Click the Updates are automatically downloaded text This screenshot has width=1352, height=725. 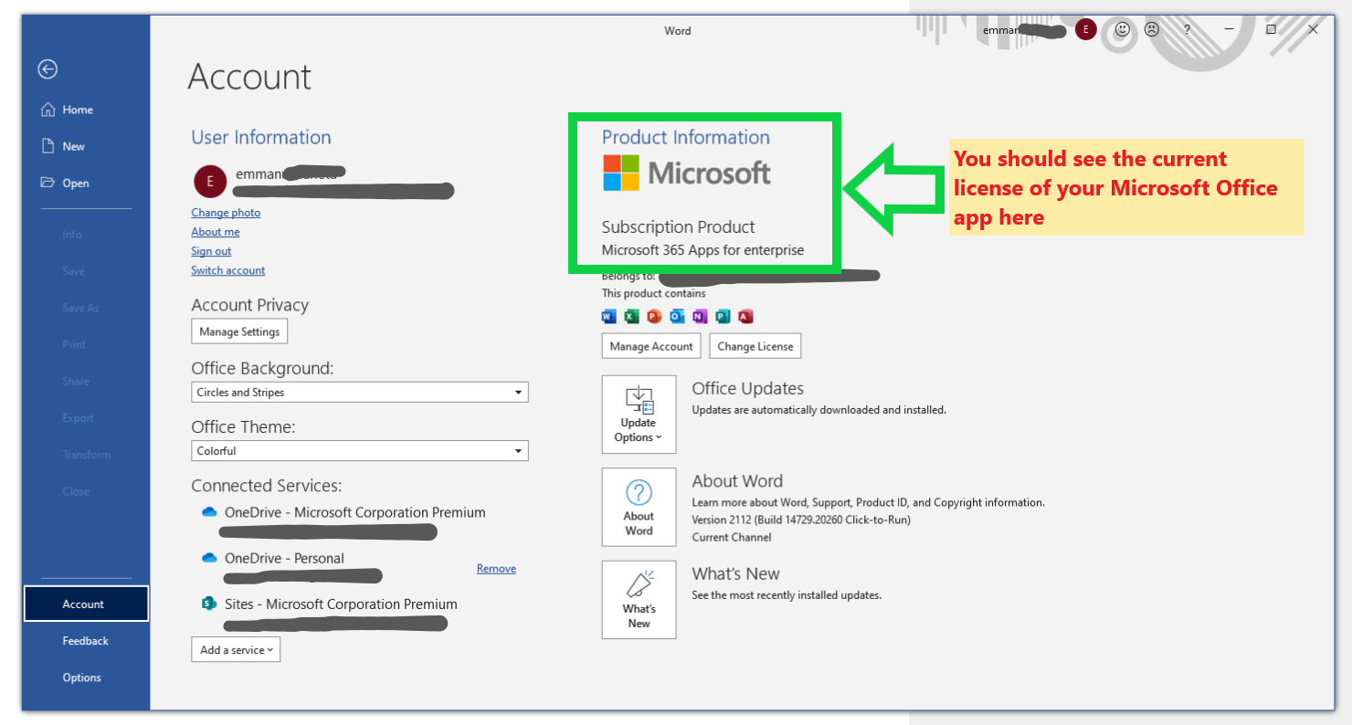tap(819, 410)
